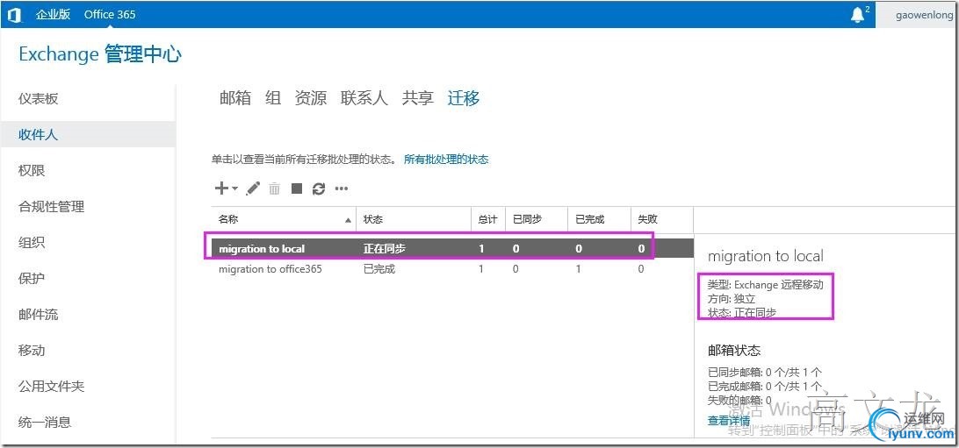Open 邮件流 in the sidebar
The height and width of the screenshot is (448, 959).
(38, 315)
